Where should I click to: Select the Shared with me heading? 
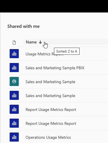(24, 26)
